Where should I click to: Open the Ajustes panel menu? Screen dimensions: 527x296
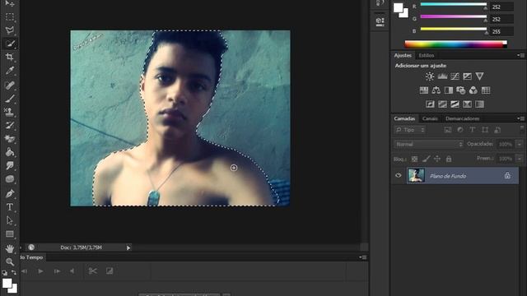(520, 55)
